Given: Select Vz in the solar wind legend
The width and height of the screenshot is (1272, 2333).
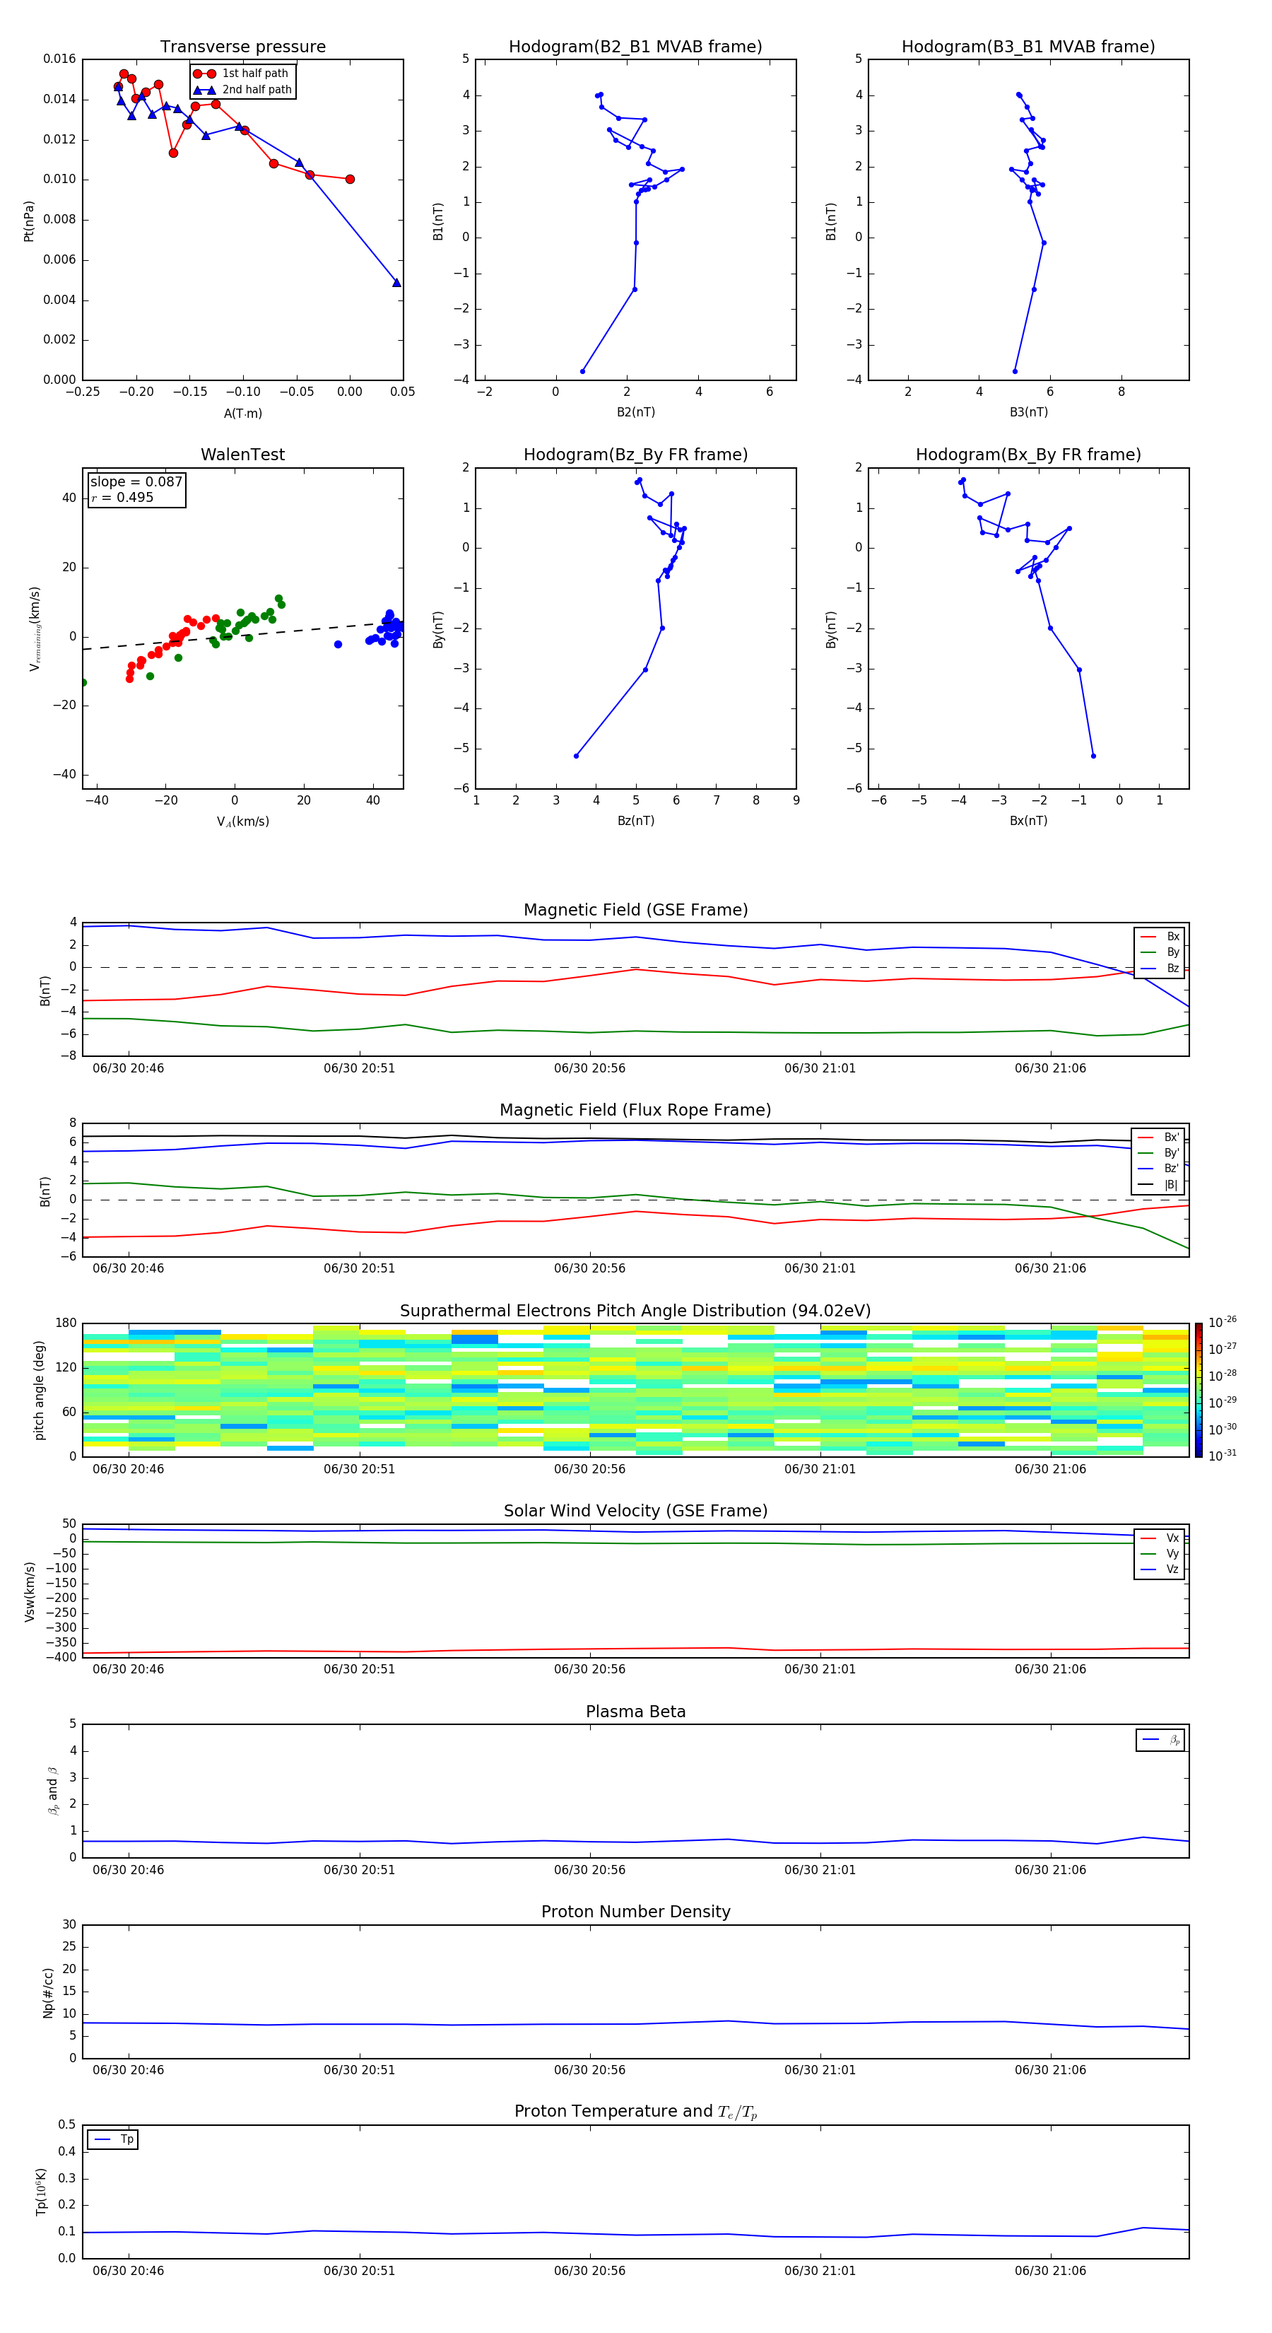Looking at the screenshot, I should coord(1160,1569).
